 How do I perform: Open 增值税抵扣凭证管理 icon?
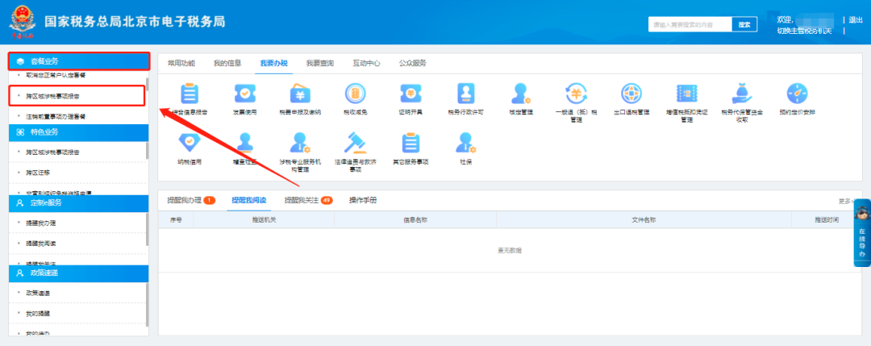686,94
